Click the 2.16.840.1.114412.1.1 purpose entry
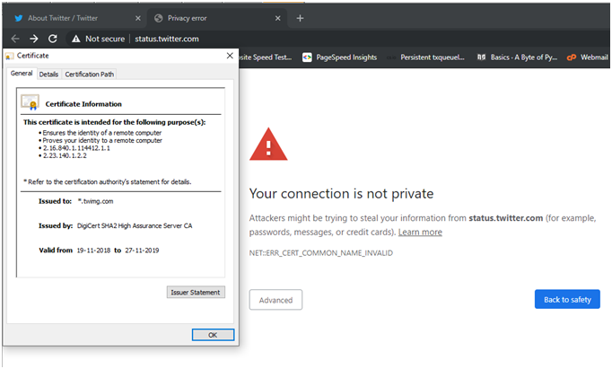Screen dimensions: 612x369 76,148
